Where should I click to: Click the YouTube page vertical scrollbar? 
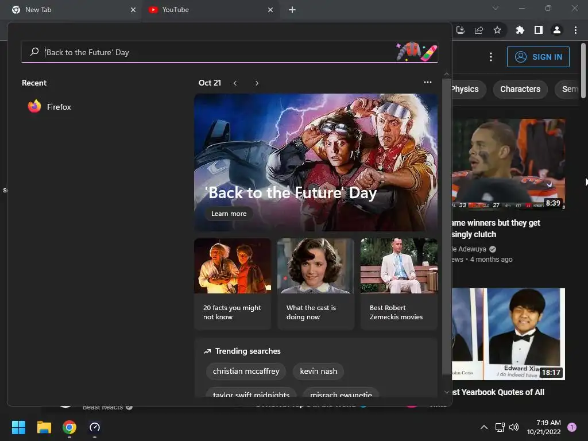click(583, 71)
